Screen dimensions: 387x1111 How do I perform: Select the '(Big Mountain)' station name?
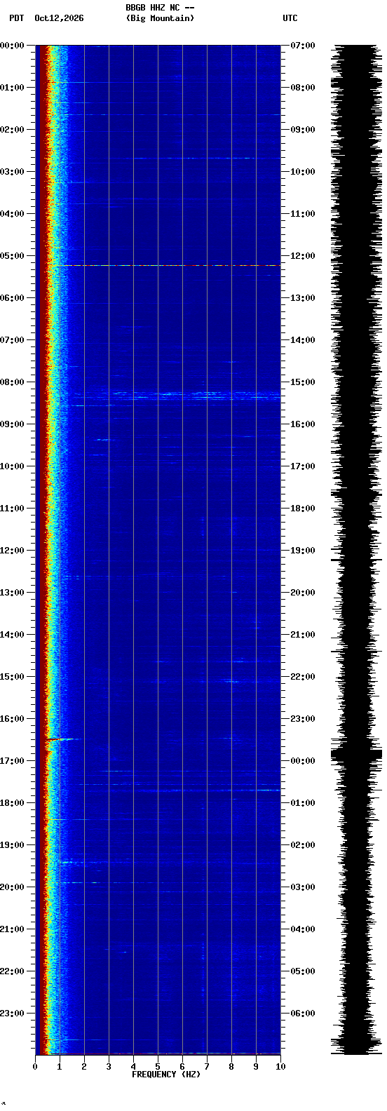coord(160,18)
